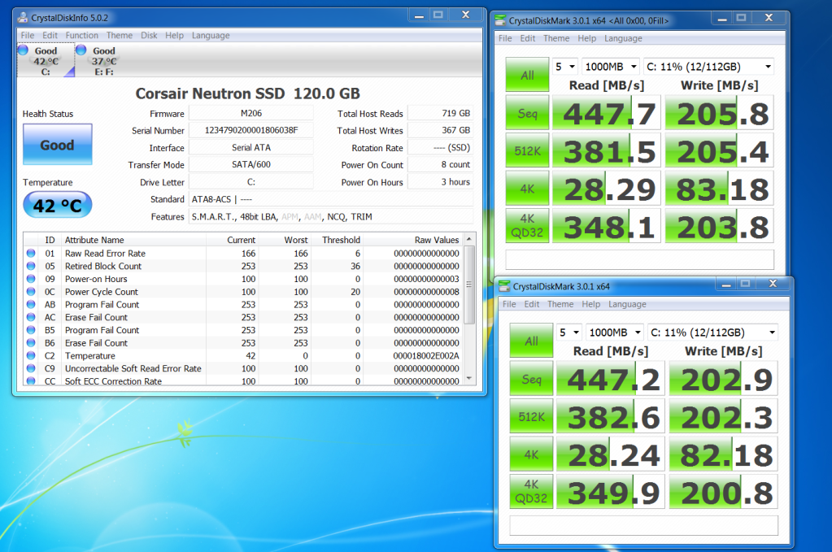
Task: Open the Disk menu in CrystalDiskInfo
Action: click(x=149, y=36)
